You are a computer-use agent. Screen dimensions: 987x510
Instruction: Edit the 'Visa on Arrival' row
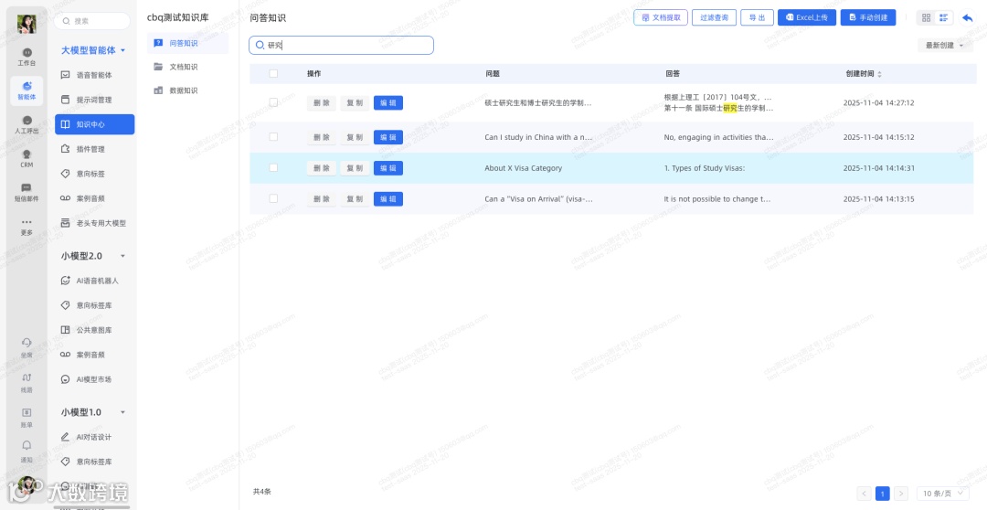(388, 199)
